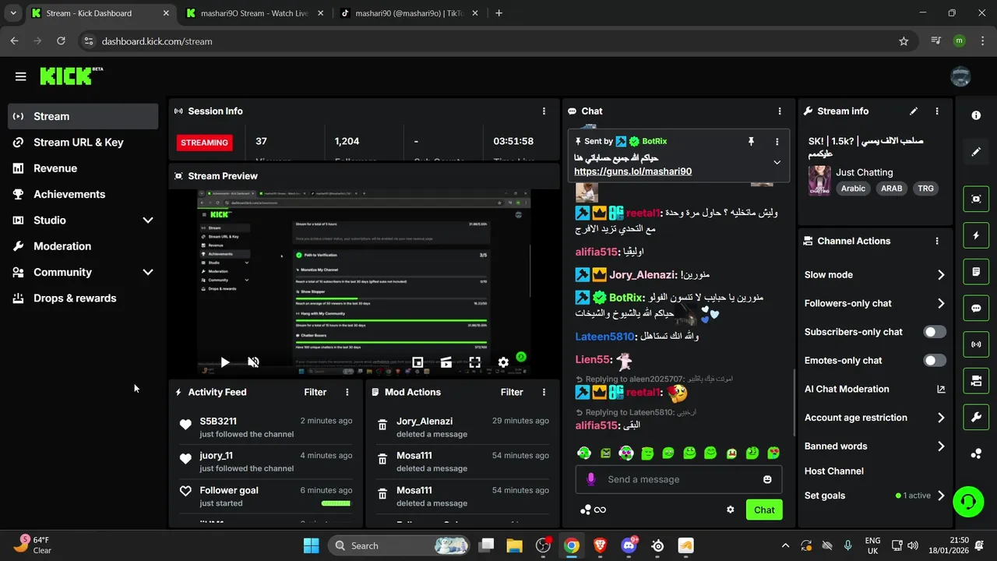The width and height of the screenshot is (997, 561).
Task: Open Revenue in the sidebar
Action: [83, 168]
